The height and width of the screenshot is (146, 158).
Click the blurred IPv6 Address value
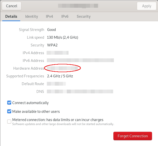click(x=80, y=60)
